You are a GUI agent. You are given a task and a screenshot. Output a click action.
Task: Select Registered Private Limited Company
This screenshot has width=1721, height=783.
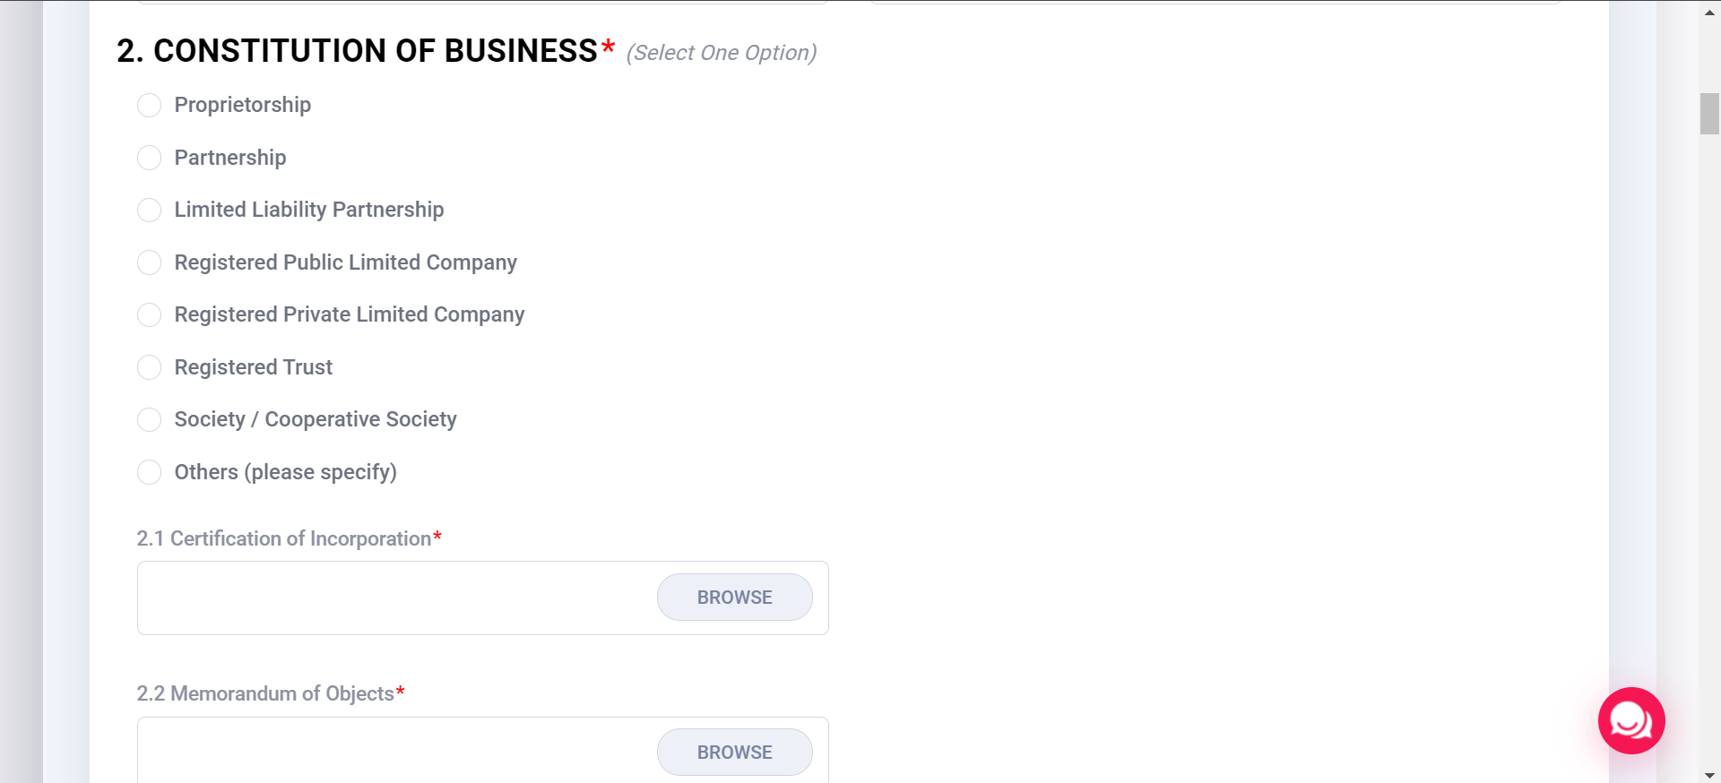pyautogui.click(x=149, y=314)
